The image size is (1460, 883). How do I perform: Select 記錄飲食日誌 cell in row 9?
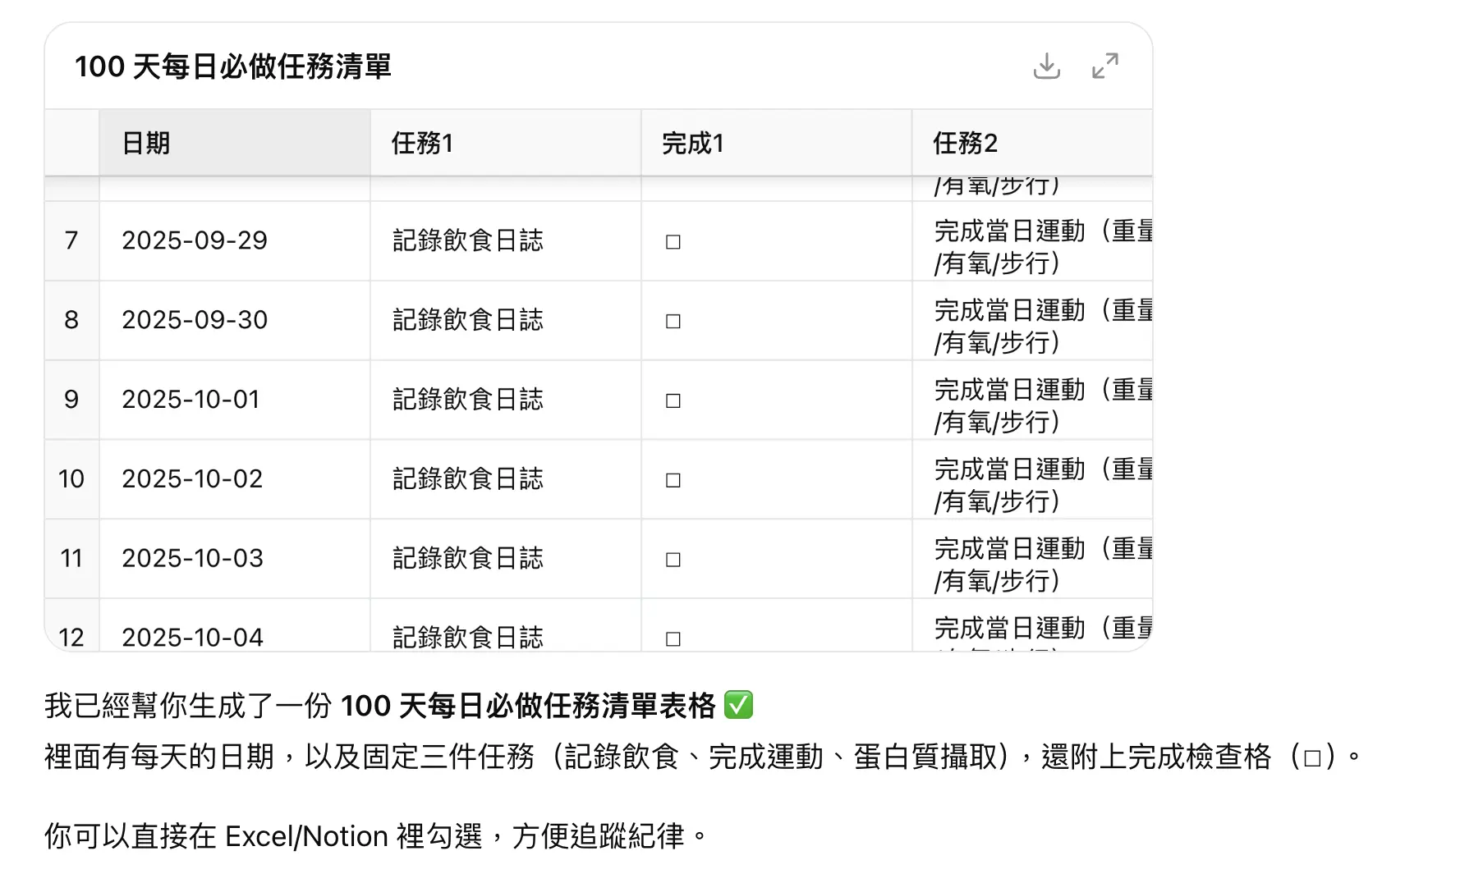point(467,400)
